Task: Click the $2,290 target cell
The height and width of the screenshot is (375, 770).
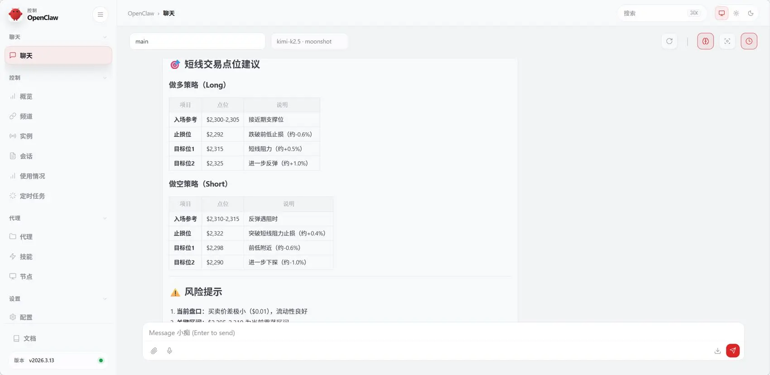Action: point(223,262)
